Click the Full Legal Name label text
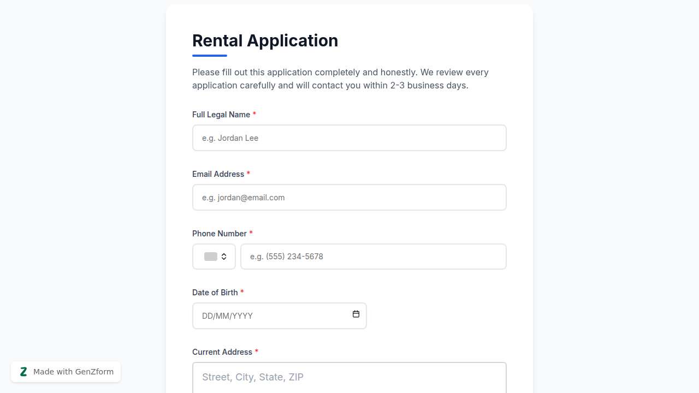699x393 pixels. (221, 115)
